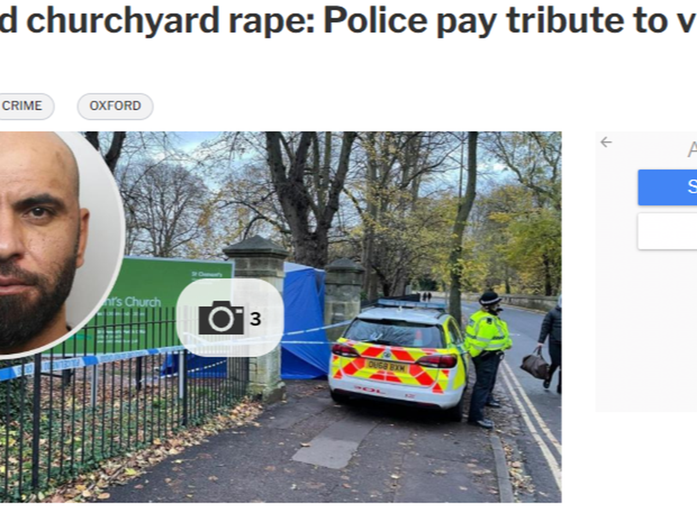This screenshot has height=522, width=697.
Task: Click the white button below the blue one
Action: (x=667, y=231)
